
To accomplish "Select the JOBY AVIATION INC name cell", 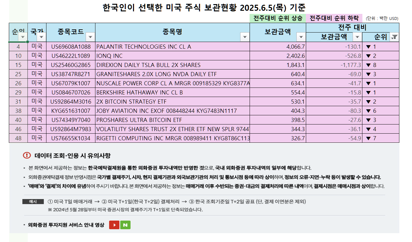I will click(x=173, y=111).
